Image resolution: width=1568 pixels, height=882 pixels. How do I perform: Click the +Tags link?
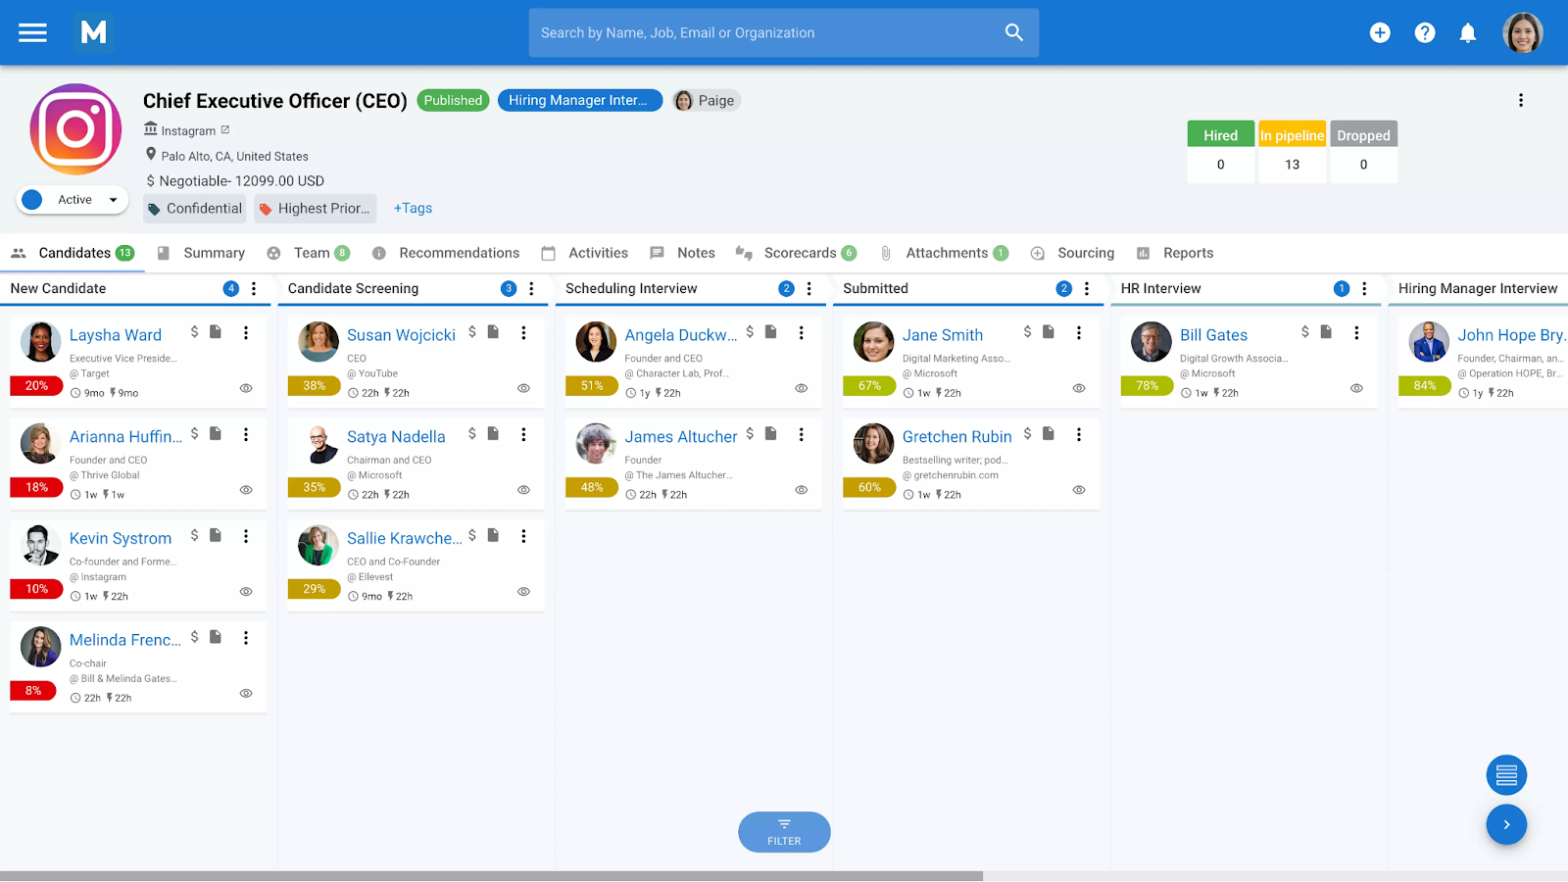coord(413,208)
